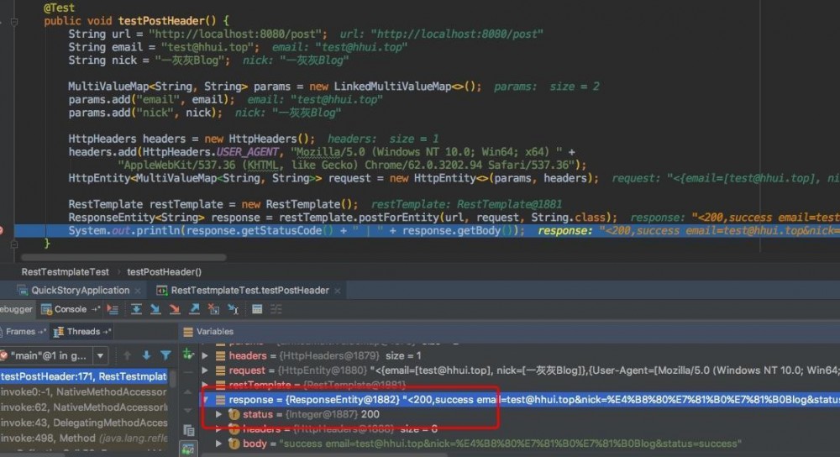Select the invoke:43 DelegatingMethodAccessor frame
840x457 pixels.
[84, 423]
